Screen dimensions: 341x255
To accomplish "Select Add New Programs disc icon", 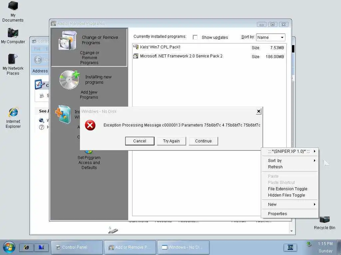I will 69,80.
